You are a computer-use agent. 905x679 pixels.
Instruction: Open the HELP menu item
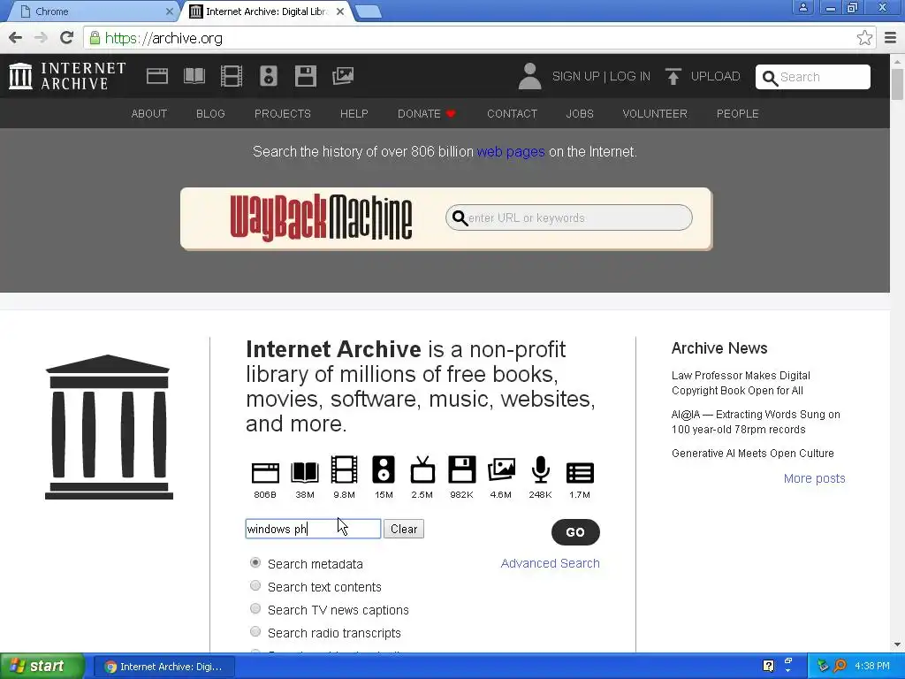[354, 114]
